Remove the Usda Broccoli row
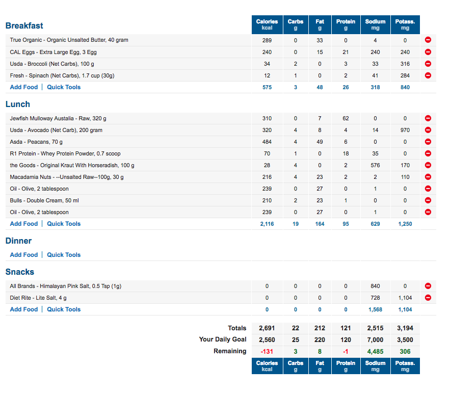The height and width of the screenshot is (393, 450). (x=428, y=64)
